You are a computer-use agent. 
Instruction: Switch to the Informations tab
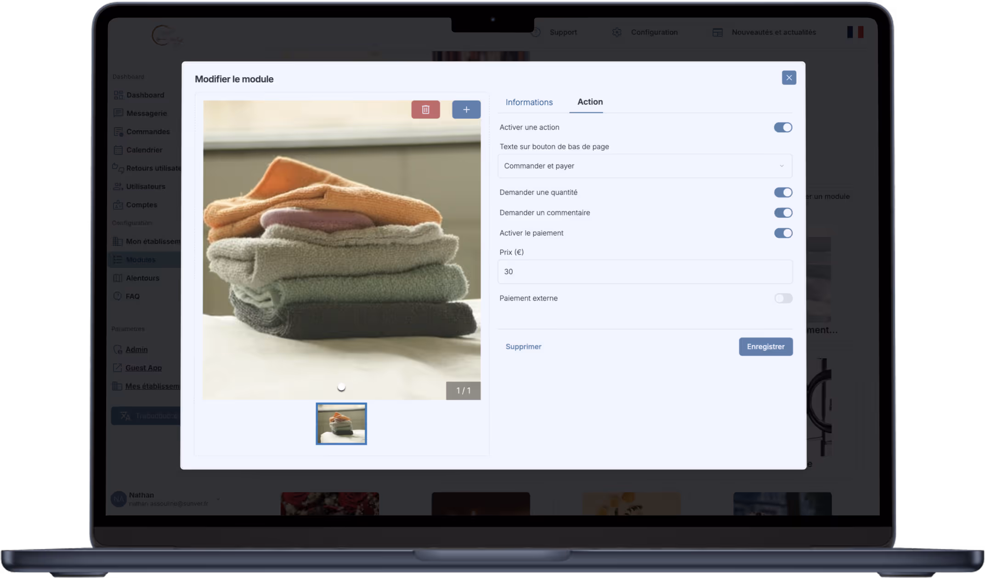click(x=529, y=102)
